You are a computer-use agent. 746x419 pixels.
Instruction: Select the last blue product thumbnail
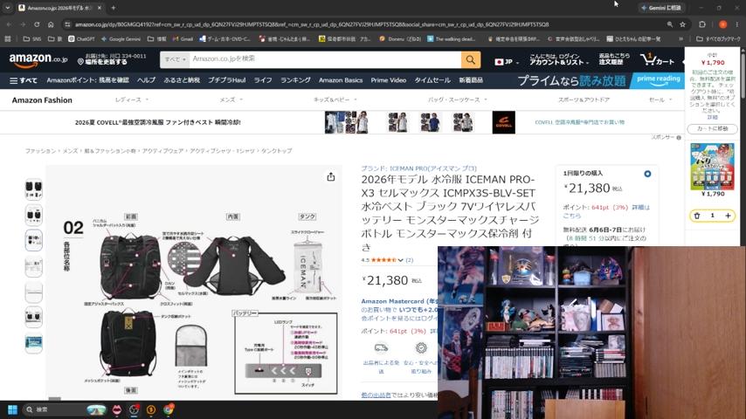33,343
